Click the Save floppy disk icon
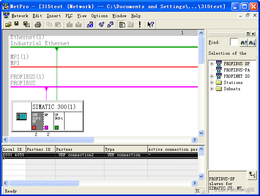The width and height of the screenshot is (260, 196). coord(16,24)
